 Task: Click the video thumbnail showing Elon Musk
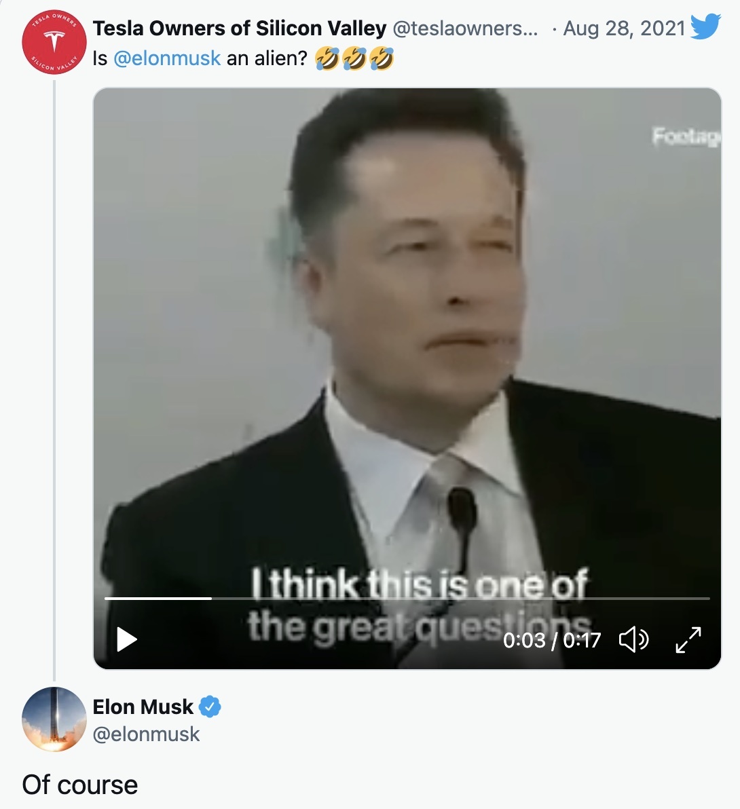click(x=407, y=339)
